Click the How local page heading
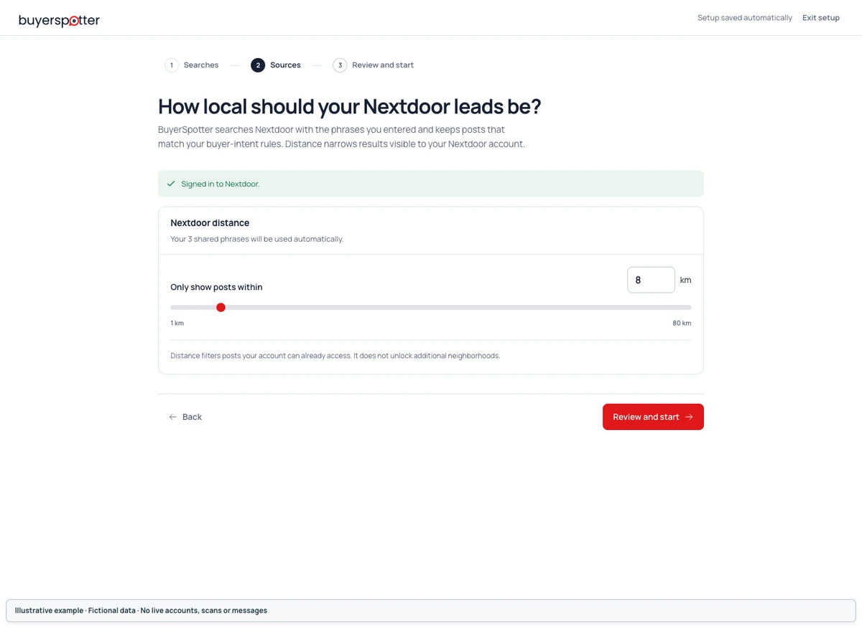The height and width of the screenshot is (628, 862). pyautogui.click(x=349, y=106)
